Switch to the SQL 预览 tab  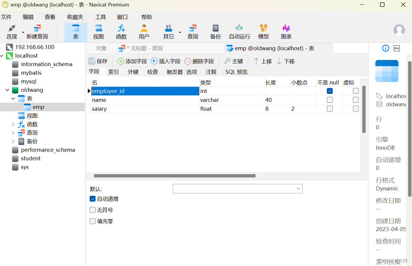pyautogui.click(x=236, y=72)
